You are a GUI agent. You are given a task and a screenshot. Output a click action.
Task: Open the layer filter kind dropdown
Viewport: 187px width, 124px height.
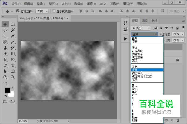point(141,28)
